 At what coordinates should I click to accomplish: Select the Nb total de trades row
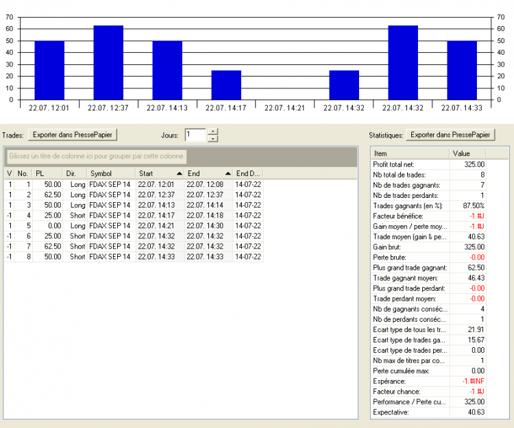point(428,175)
